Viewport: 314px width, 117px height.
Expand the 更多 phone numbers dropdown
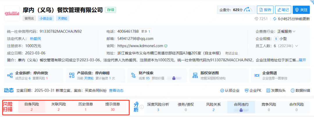(145, 31)
